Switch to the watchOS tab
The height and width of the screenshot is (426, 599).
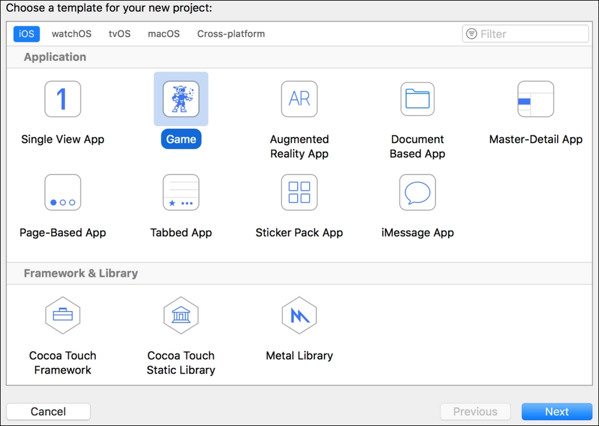tap(72, 34)
